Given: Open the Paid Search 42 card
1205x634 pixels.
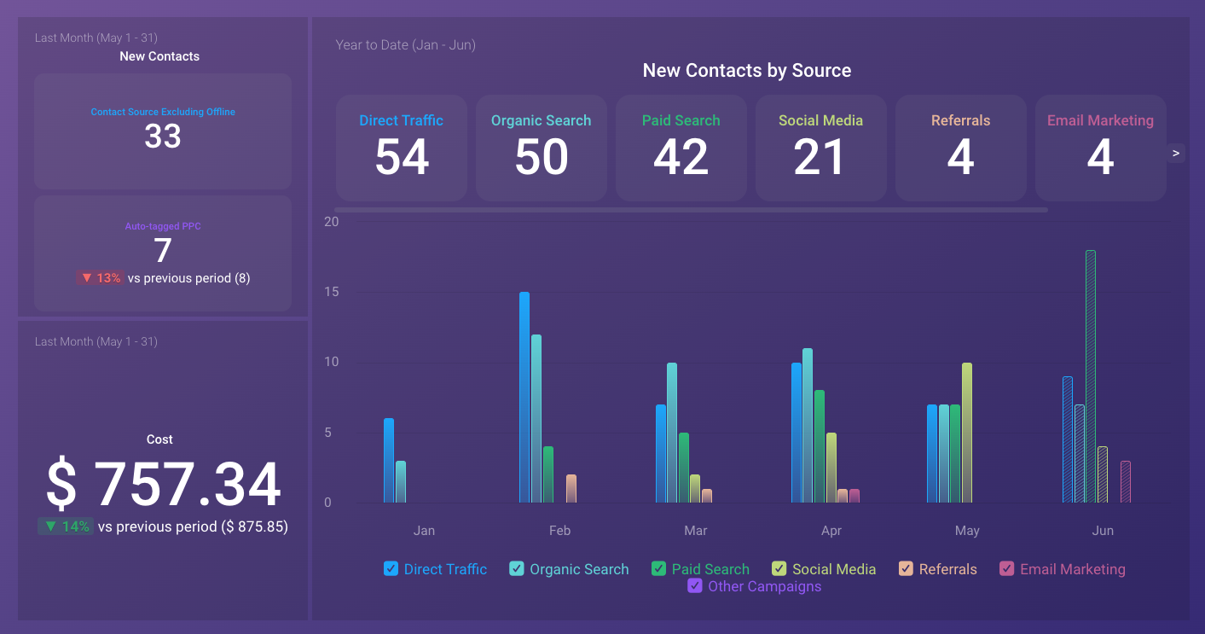Looking at the screenshot, I should 681,148.
